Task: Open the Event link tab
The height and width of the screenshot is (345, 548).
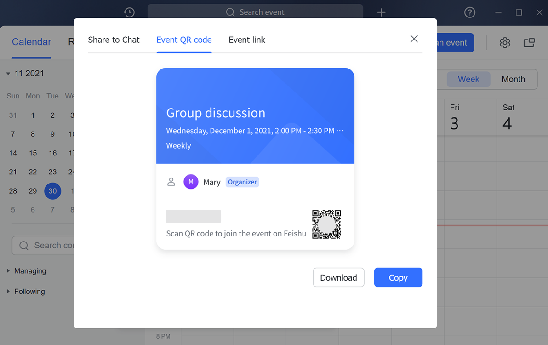Action: (247, 40)
